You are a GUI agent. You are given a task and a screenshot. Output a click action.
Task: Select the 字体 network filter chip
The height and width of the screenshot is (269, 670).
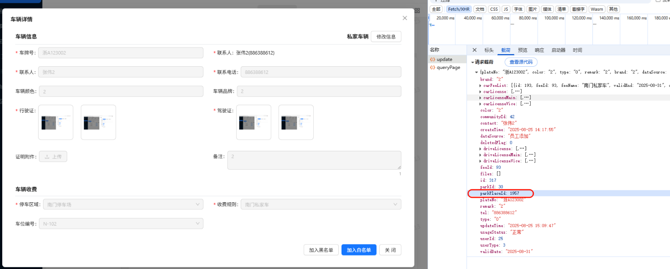(x=518, y=9)
